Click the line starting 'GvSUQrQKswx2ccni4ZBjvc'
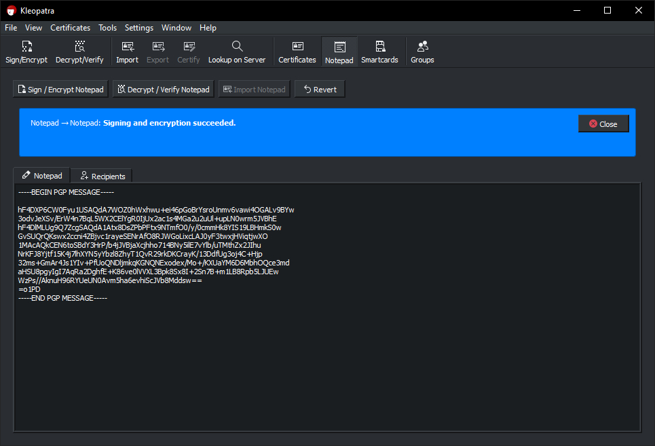This screenshot has height=446, width=655. (x=143, y=236)
